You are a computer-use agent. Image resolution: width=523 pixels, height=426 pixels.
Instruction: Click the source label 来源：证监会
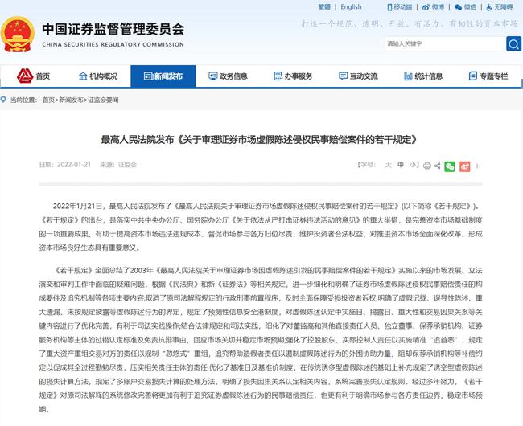pyautogui.click(x=118, y=165)
